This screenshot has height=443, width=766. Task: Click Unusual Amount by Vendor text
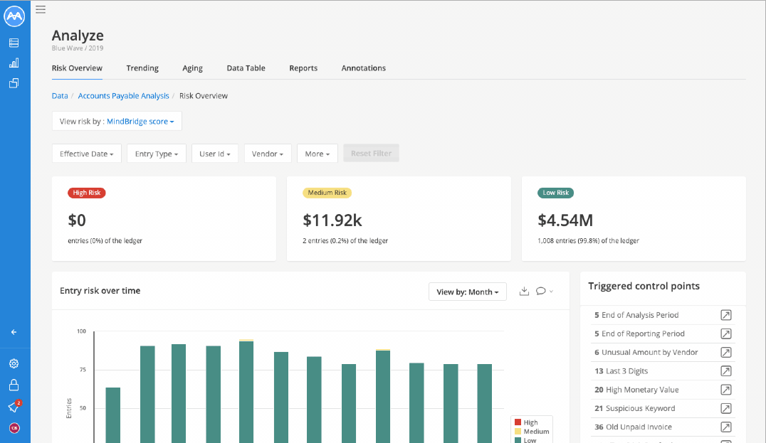click(x=650, y=352)
